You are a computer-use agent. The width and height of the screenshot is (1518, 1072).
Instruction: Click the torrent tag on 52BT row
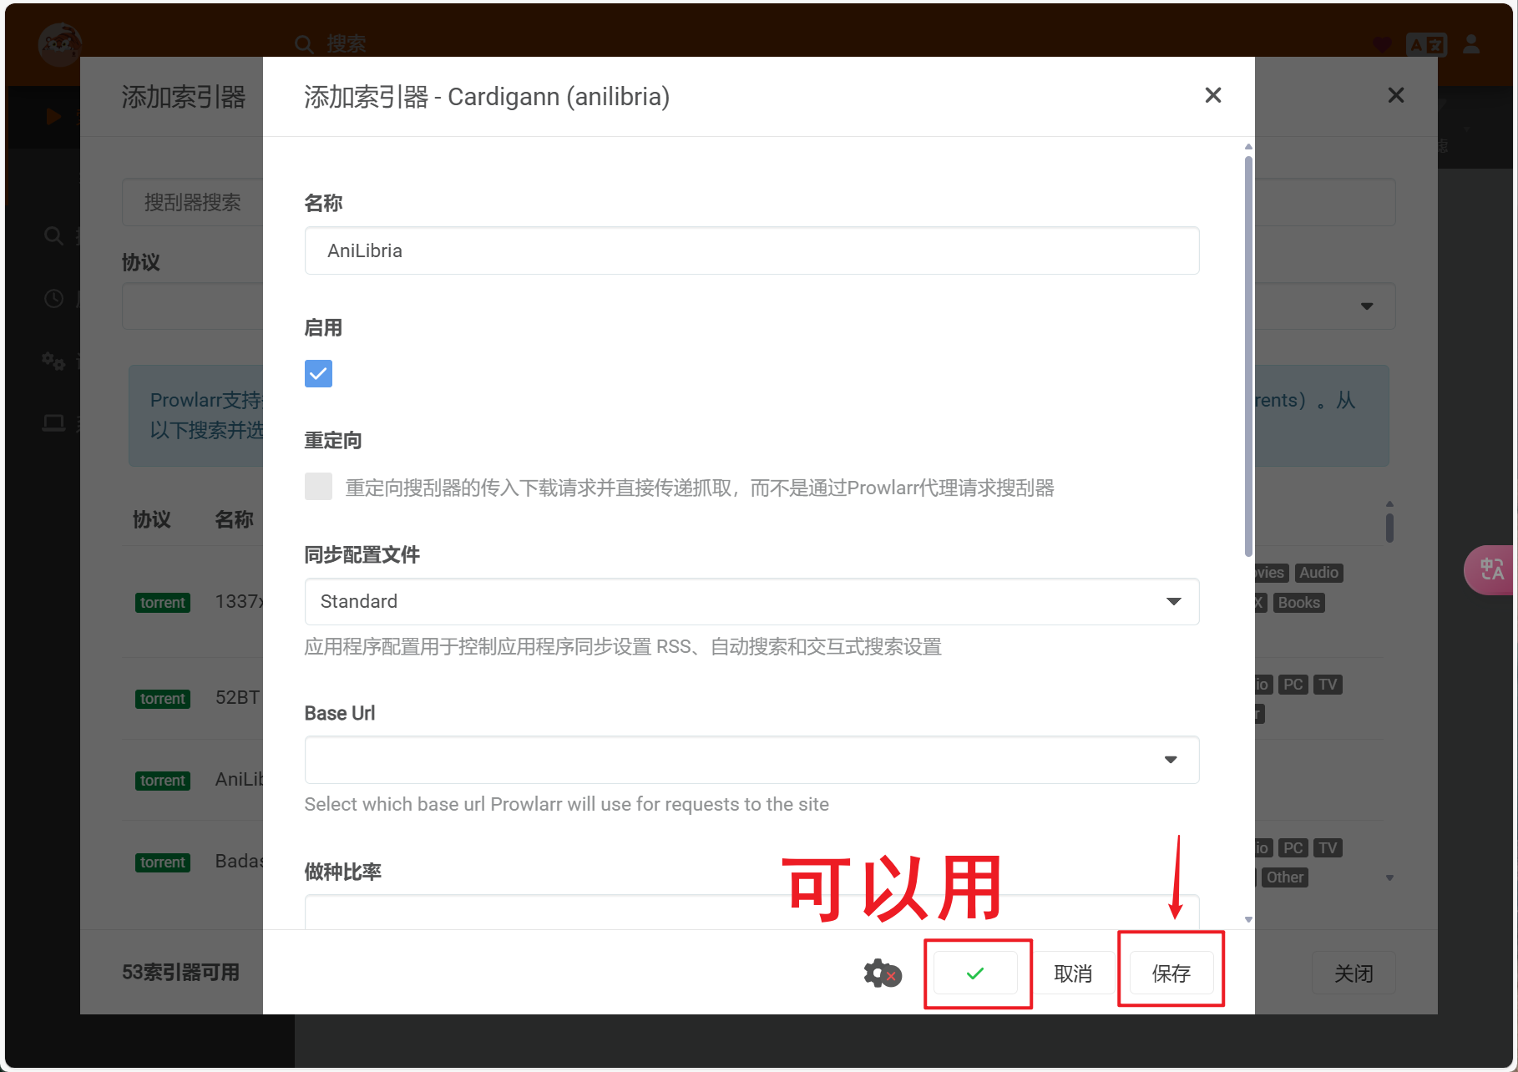point(163,699)
